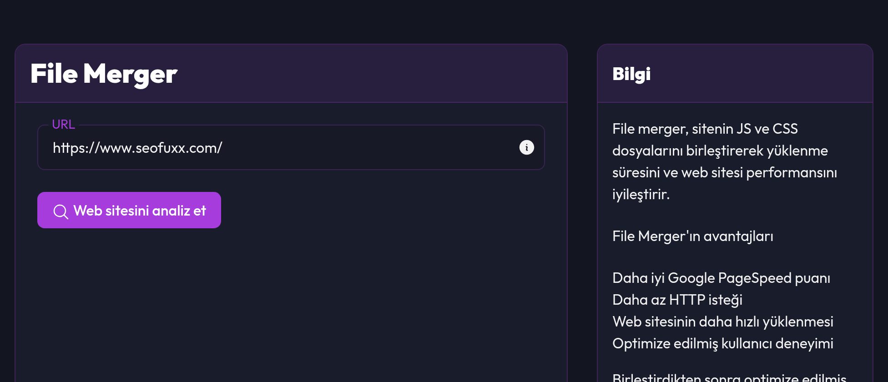Click the line starting süresini ve web sitesi
888x382 pixels.
pos(725,172)
